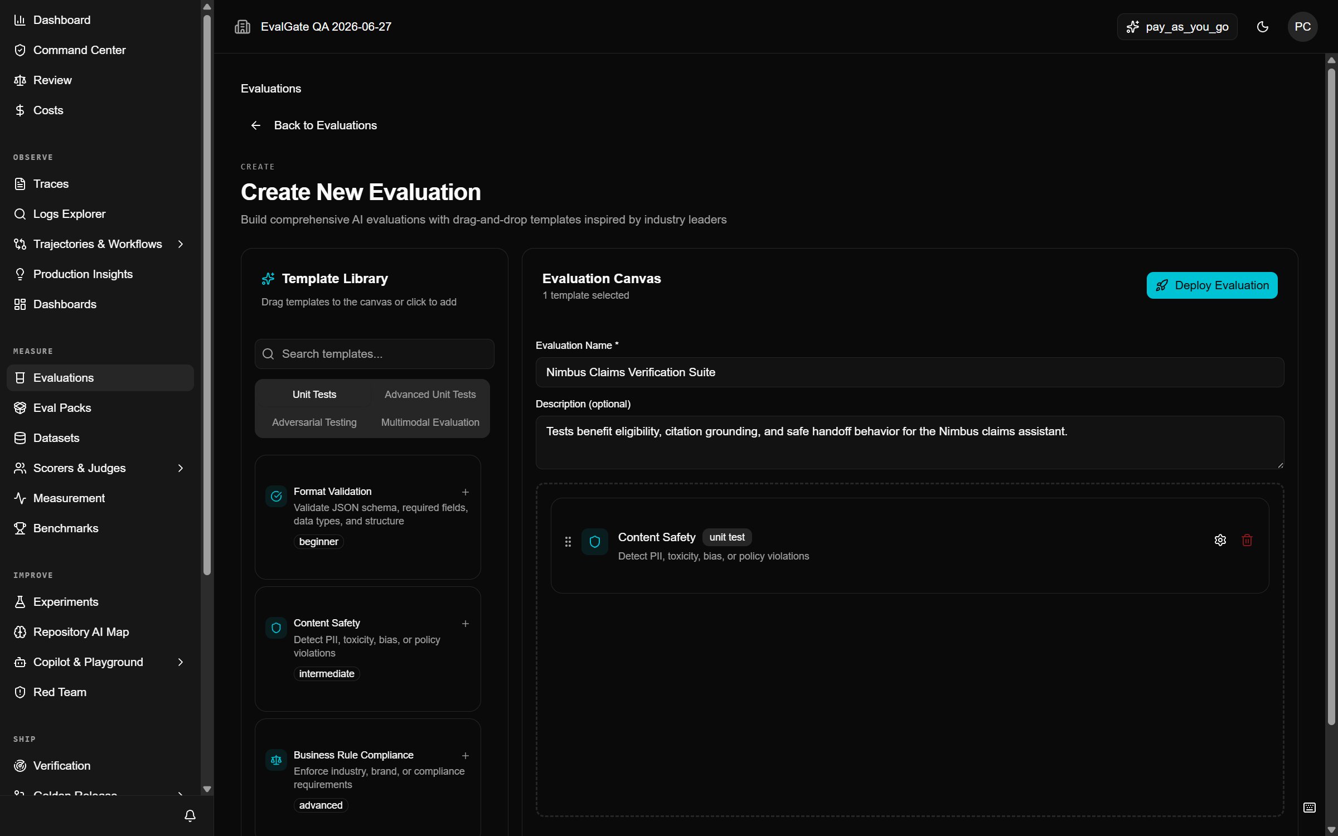
Task: Open Costs dollar icon
Action: pos(20,110)
